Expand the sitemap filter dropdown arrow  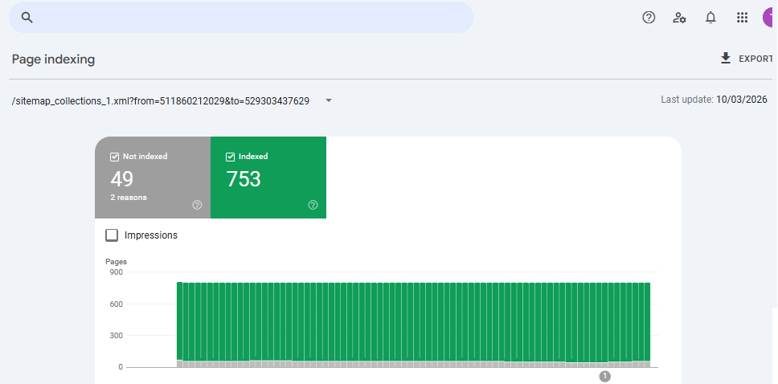click(x=329, y=100)
